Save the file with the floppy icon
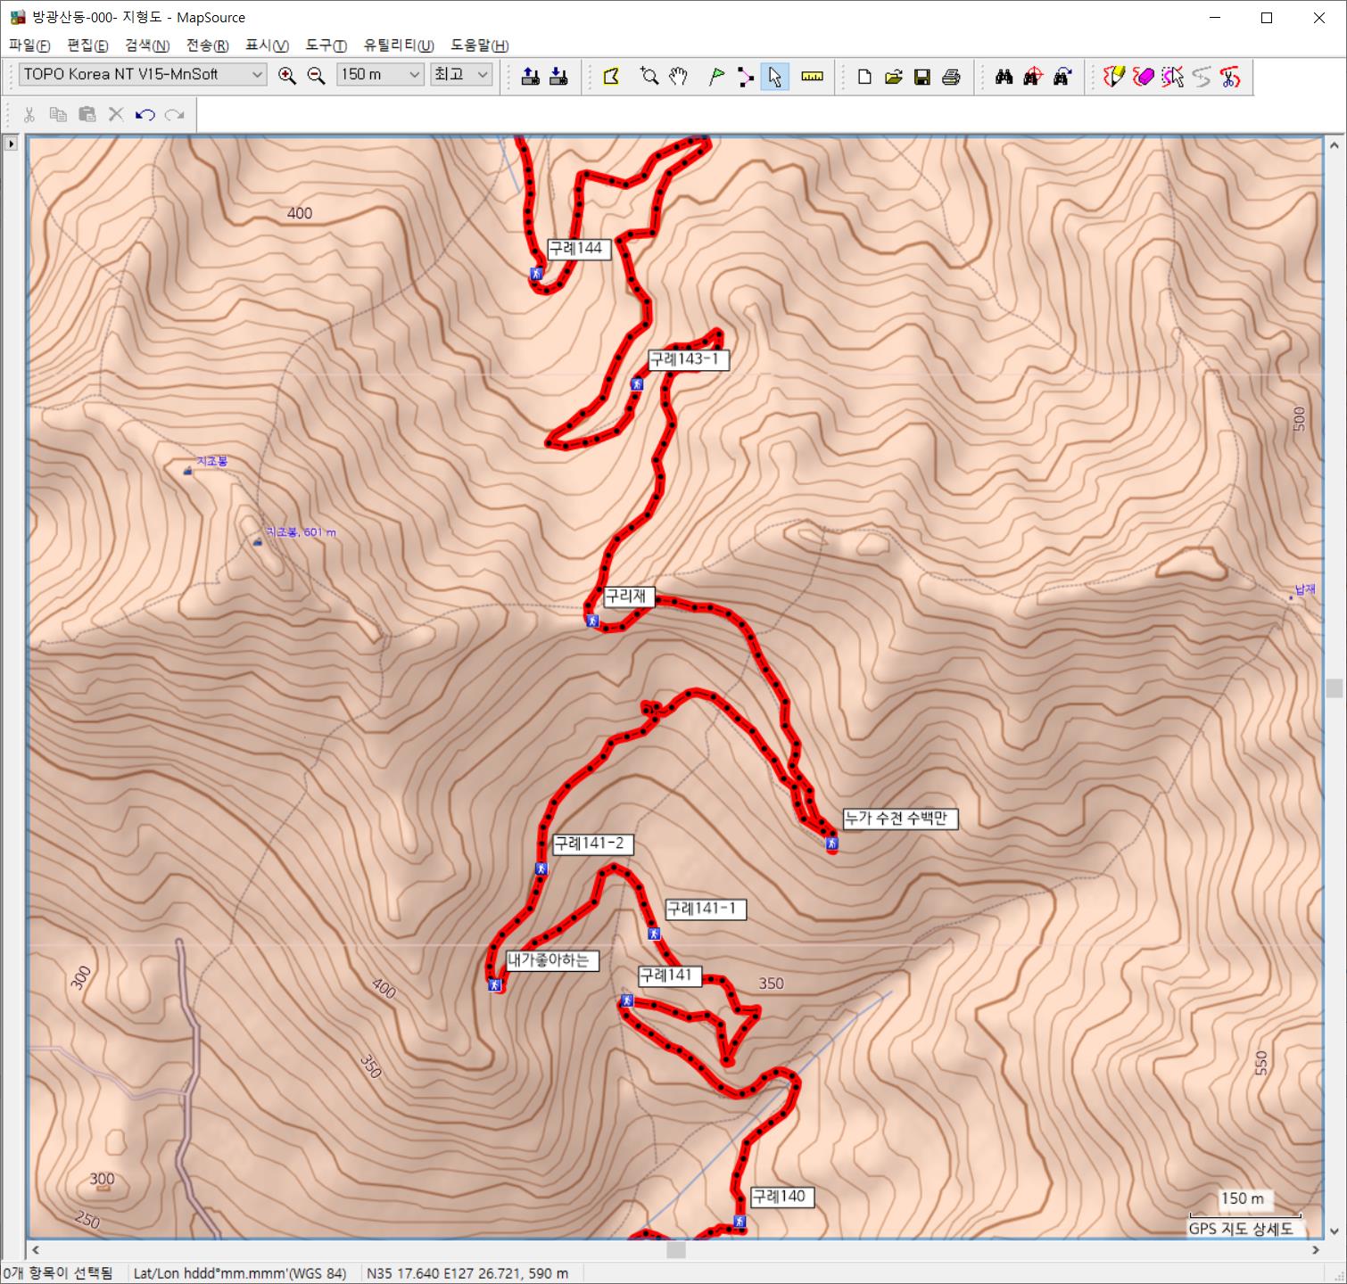The image size is (1347, 1284). [x=922, y=77]
